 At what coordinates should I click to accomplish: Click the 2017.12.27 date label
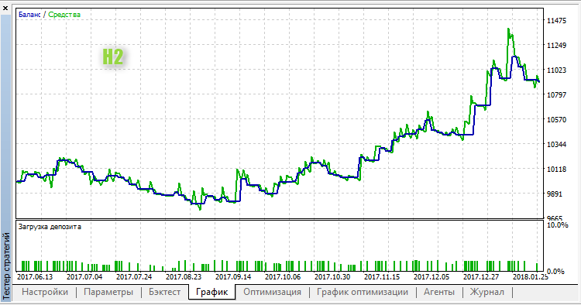[x=481, y=277]
